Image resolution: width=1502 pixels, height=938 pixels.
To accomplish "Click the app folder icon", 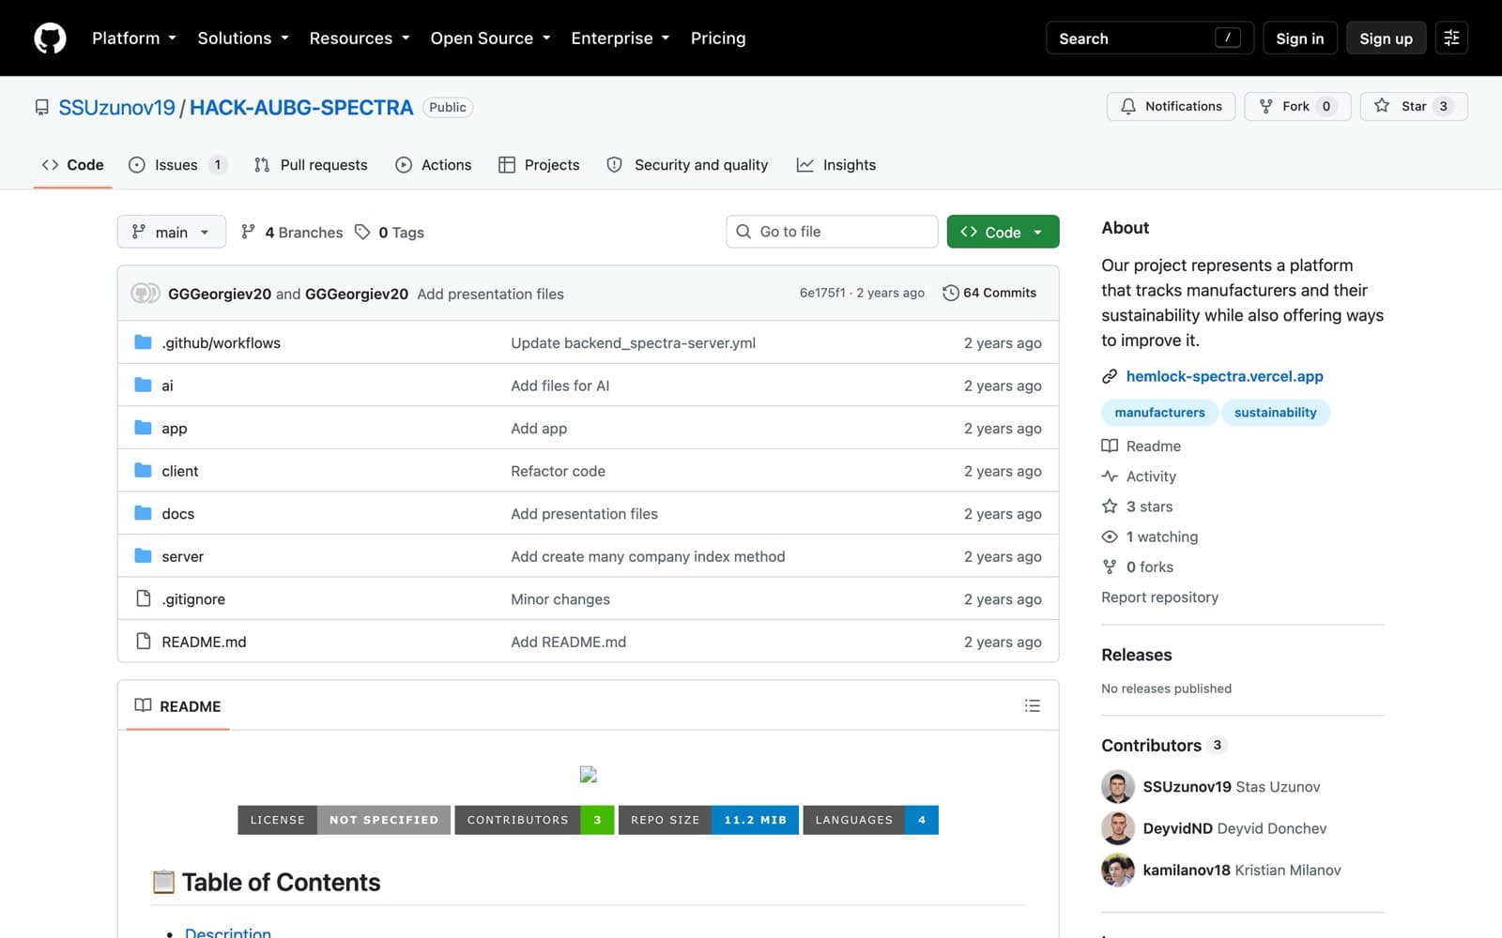I will (143, 428).
